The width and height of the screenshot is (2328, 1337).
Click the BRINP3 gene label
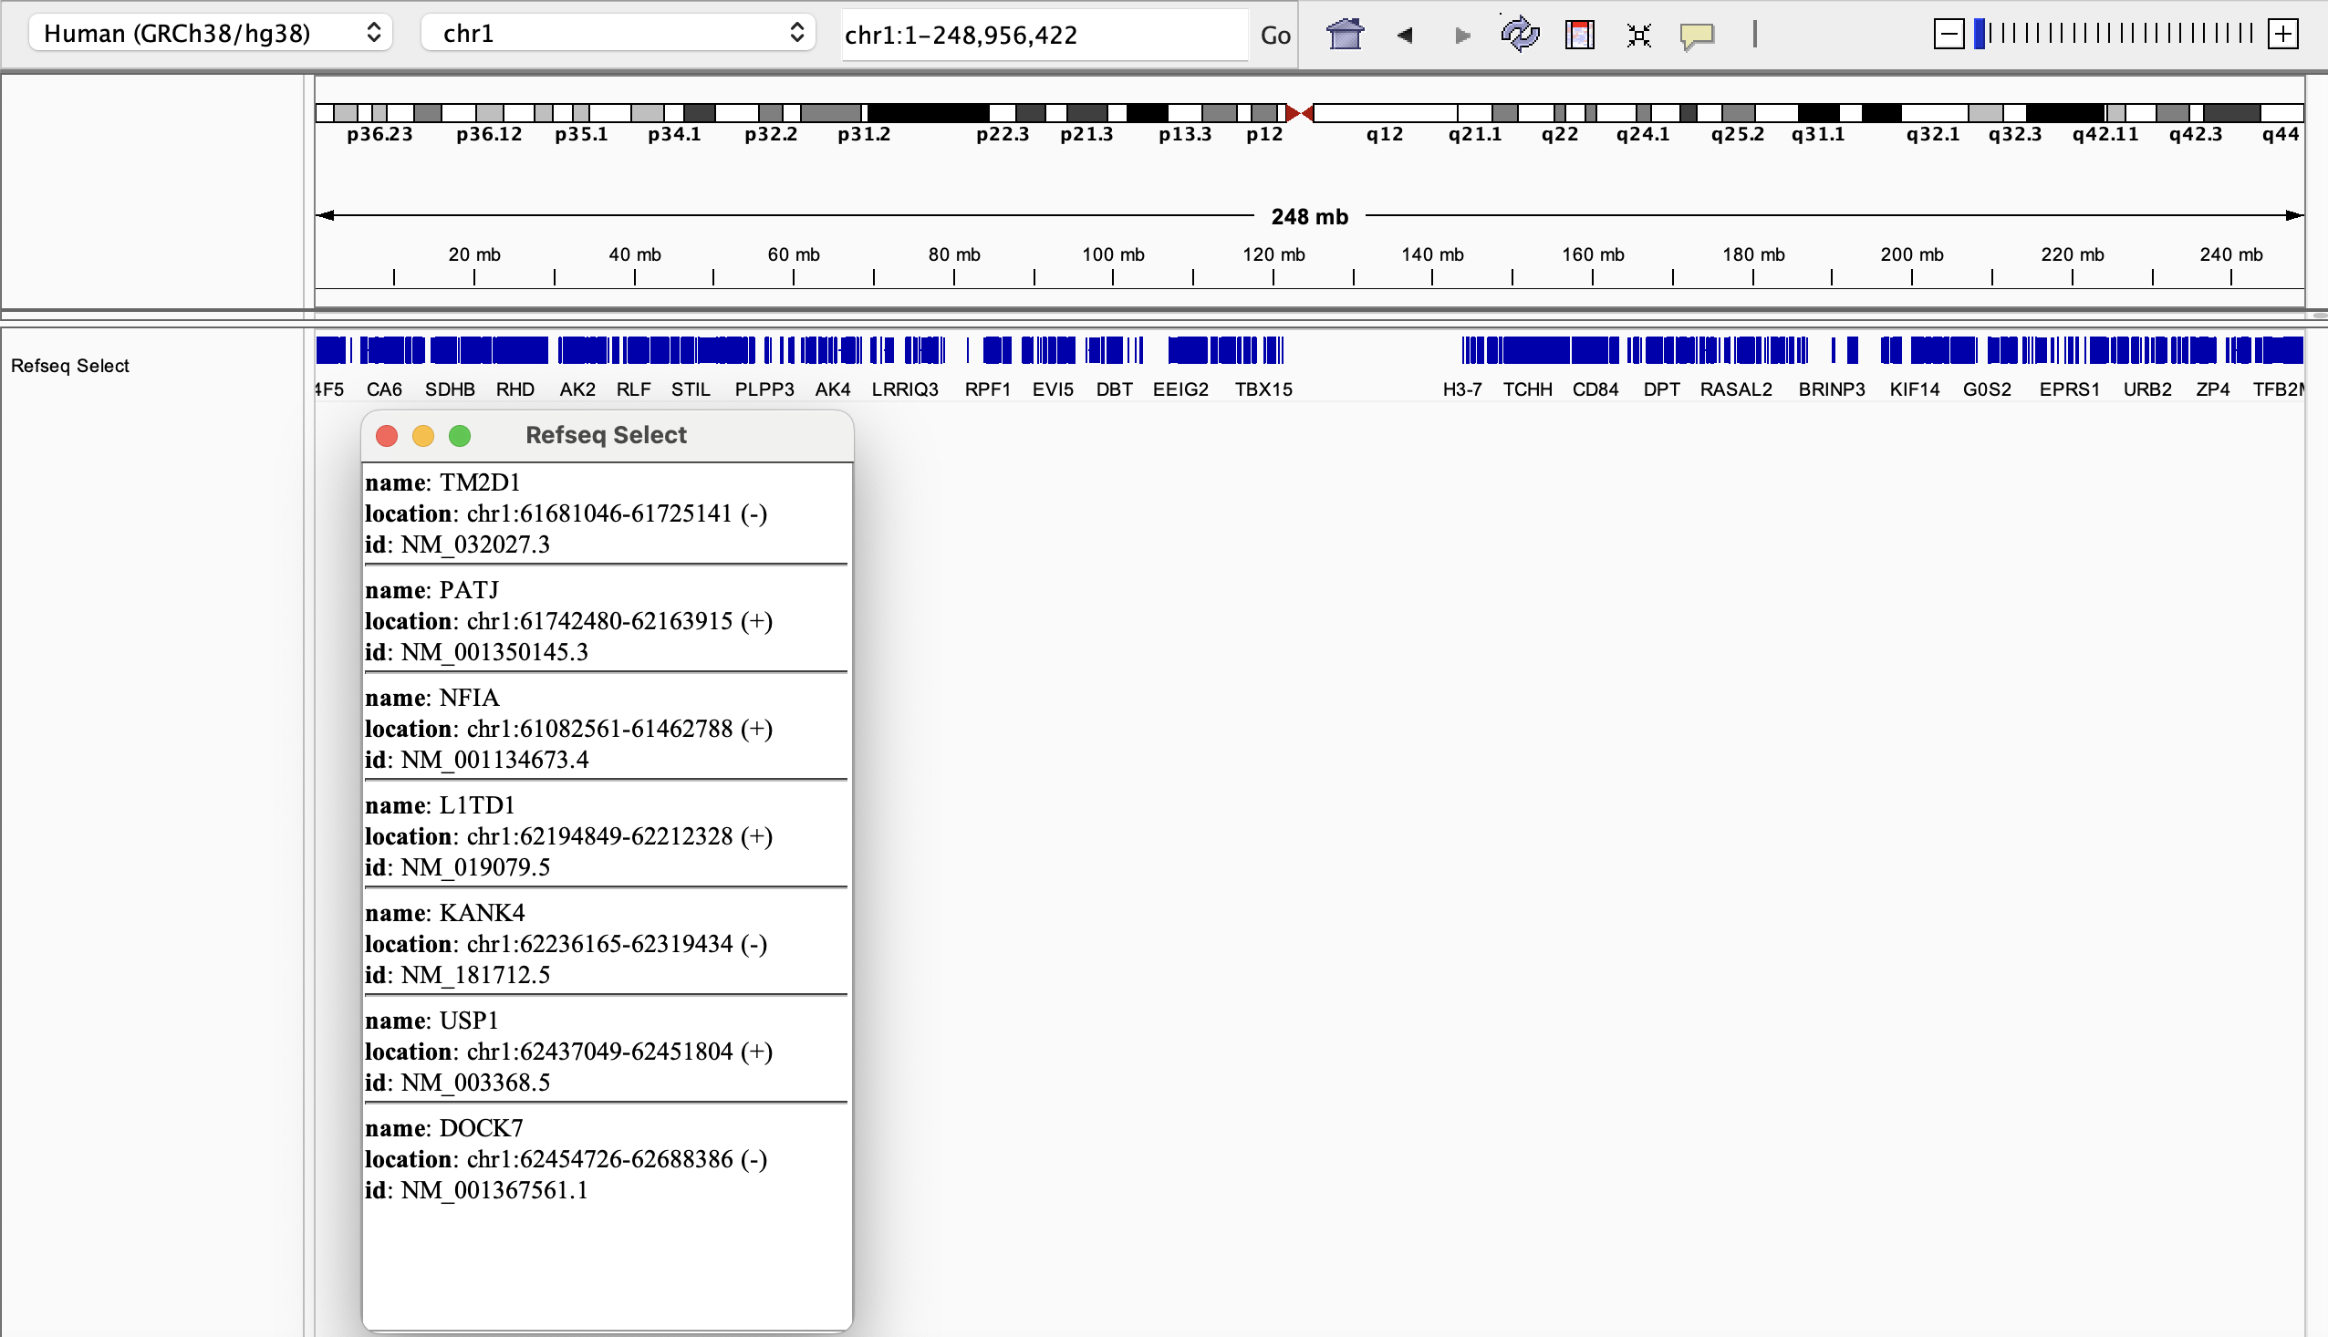click(1831, 389)
